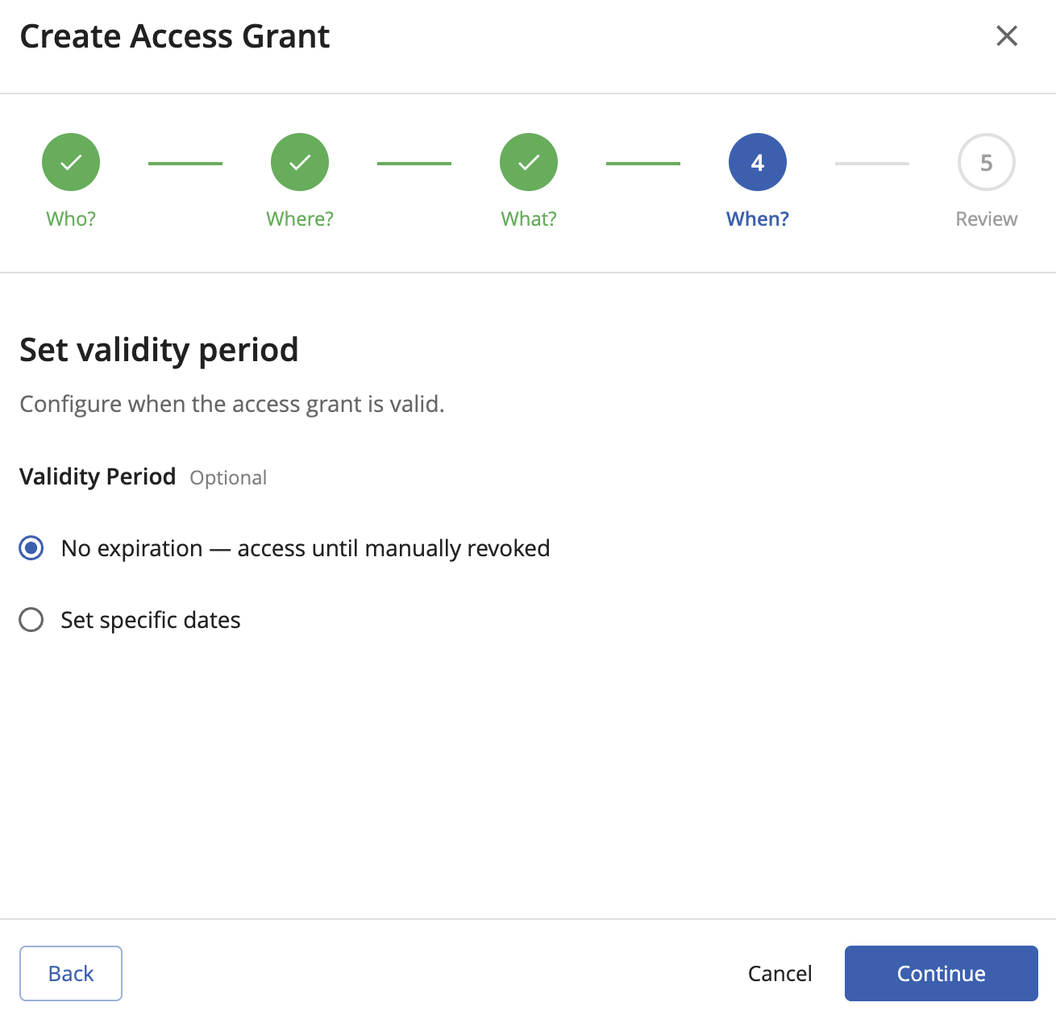Click the "Review" step label
The height and width of the screenshot is (1019, 1056).
[x=987, y=218]
